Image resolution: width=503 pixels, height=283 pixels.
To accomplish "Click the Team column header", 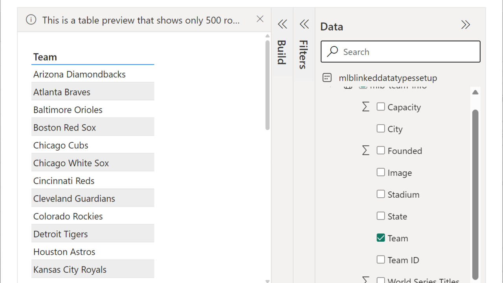I will click(45, 57).
